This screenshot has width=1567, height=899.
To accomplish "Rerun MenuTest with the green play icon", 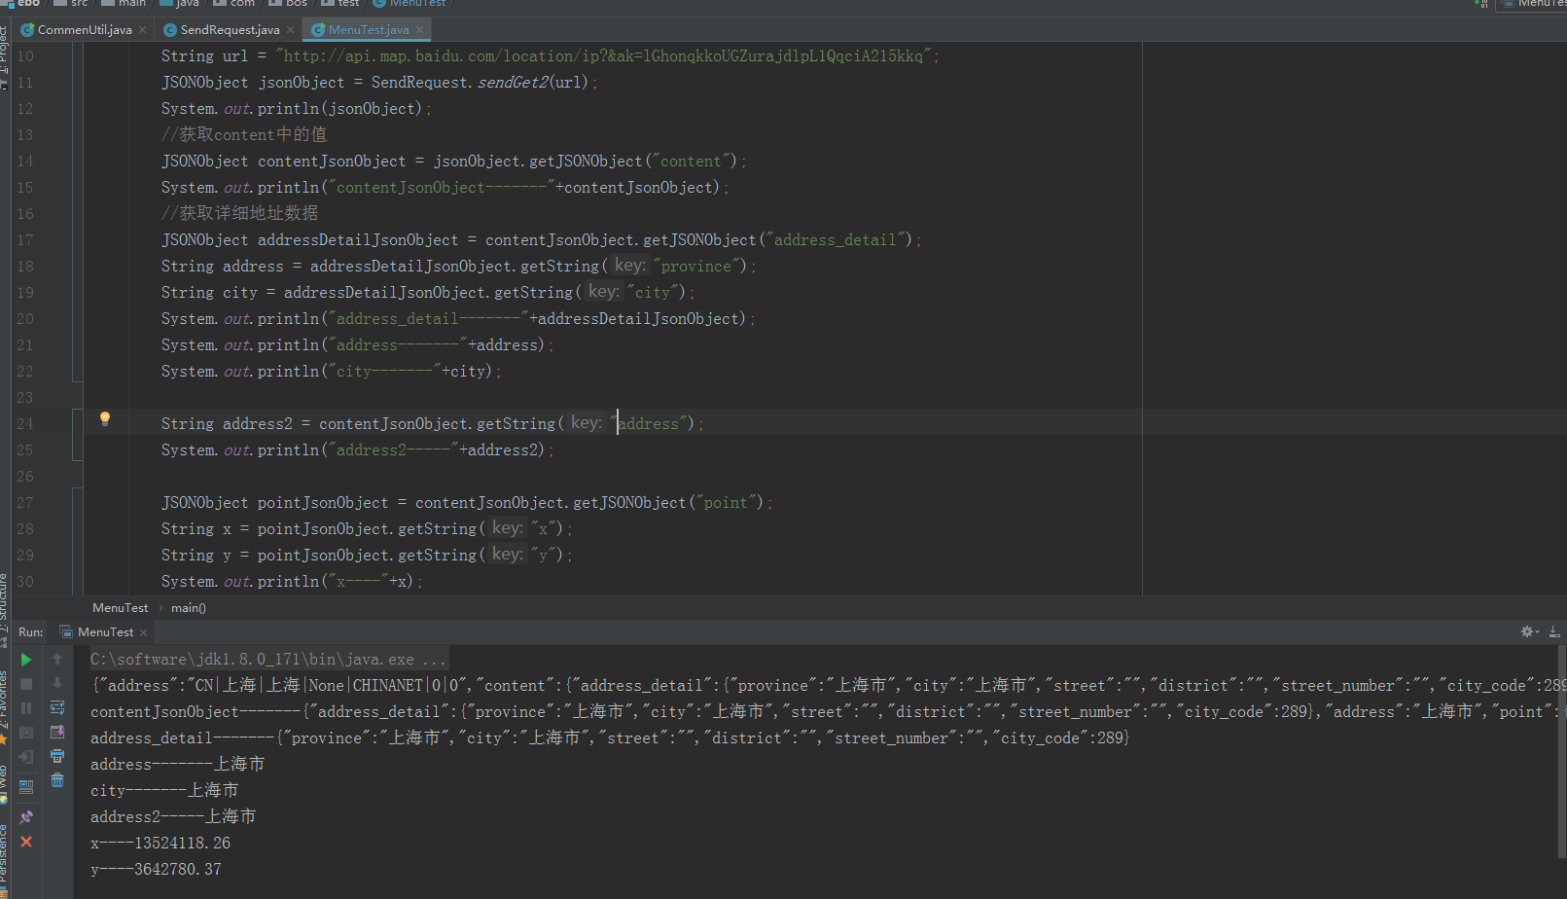I will click(x=26, y=660).
